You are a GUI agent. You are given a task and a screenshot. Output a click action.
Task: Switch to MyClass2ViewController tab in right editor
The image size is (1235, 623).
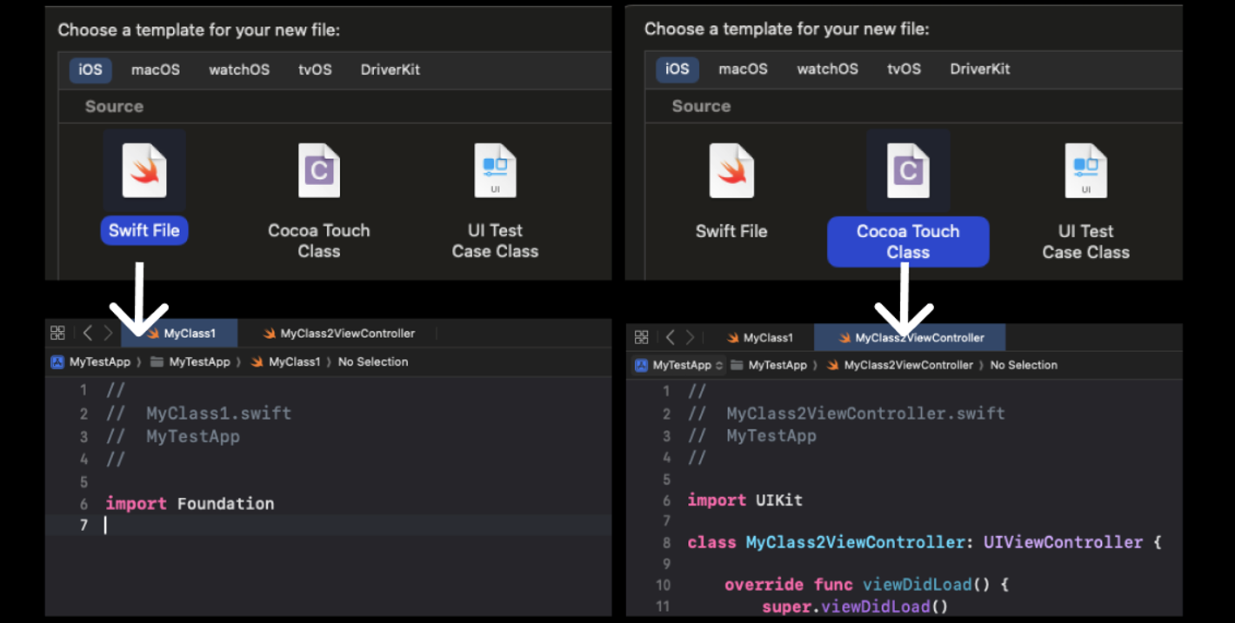point(911,338)
